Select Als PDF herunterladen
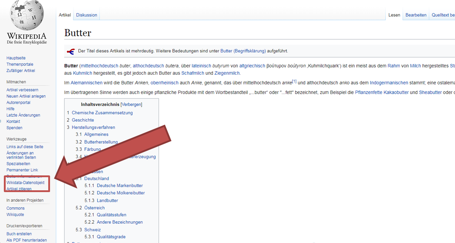Image resolution: width=455 pixels, height=243 pixels. click(27, 240)
